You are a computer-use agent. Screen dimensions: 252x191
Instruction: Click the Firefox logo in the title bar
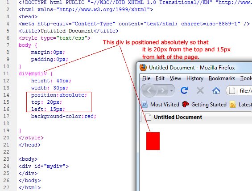click(143, 68)
